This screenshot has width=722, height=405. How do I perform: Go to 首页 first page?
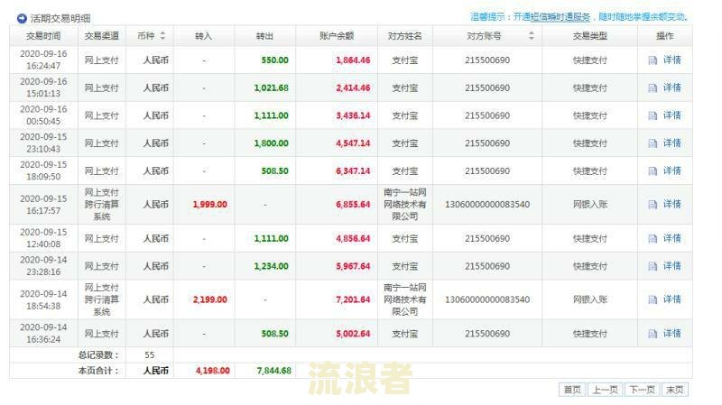click(572, 390)
